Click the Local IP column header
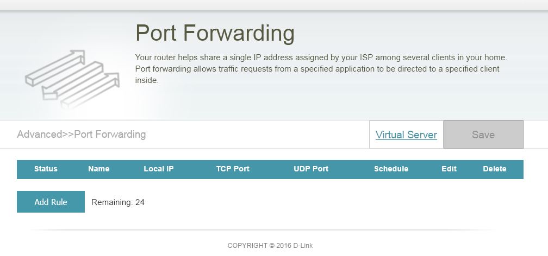This screenshot has height=256, width=548. point(159,169)
